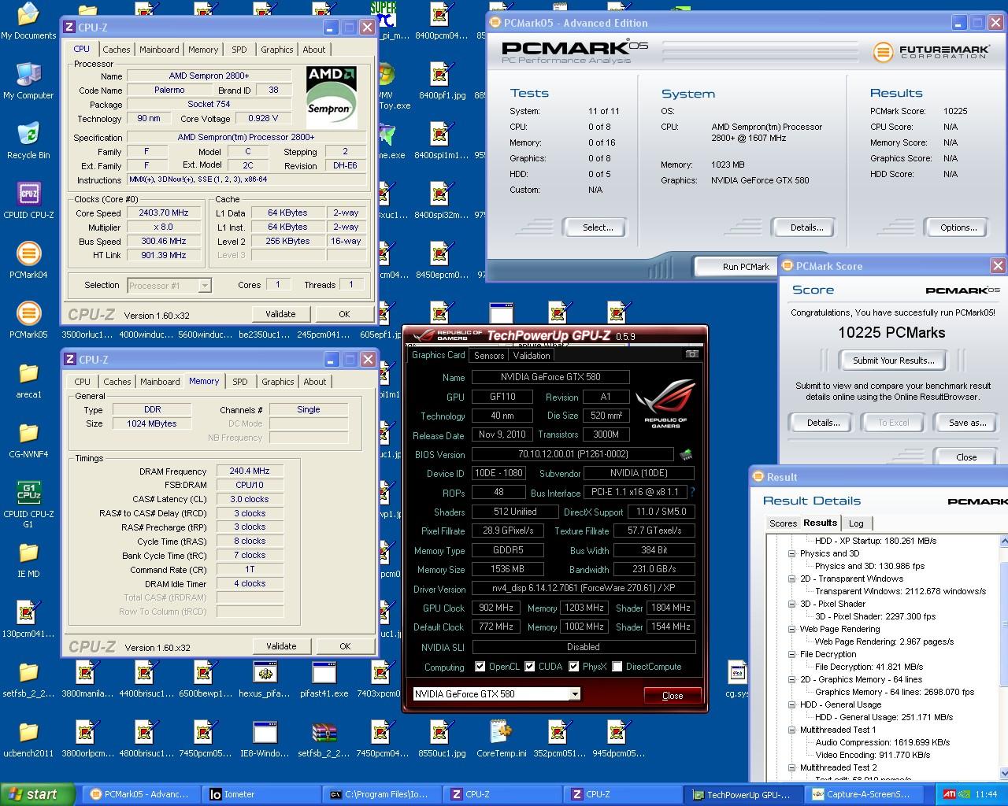Switch to Program Files command prompt taskbar item

pos(384,794)
